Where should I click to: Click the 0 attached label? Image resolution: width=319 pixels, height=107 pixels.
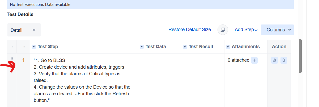coord(239,60)
